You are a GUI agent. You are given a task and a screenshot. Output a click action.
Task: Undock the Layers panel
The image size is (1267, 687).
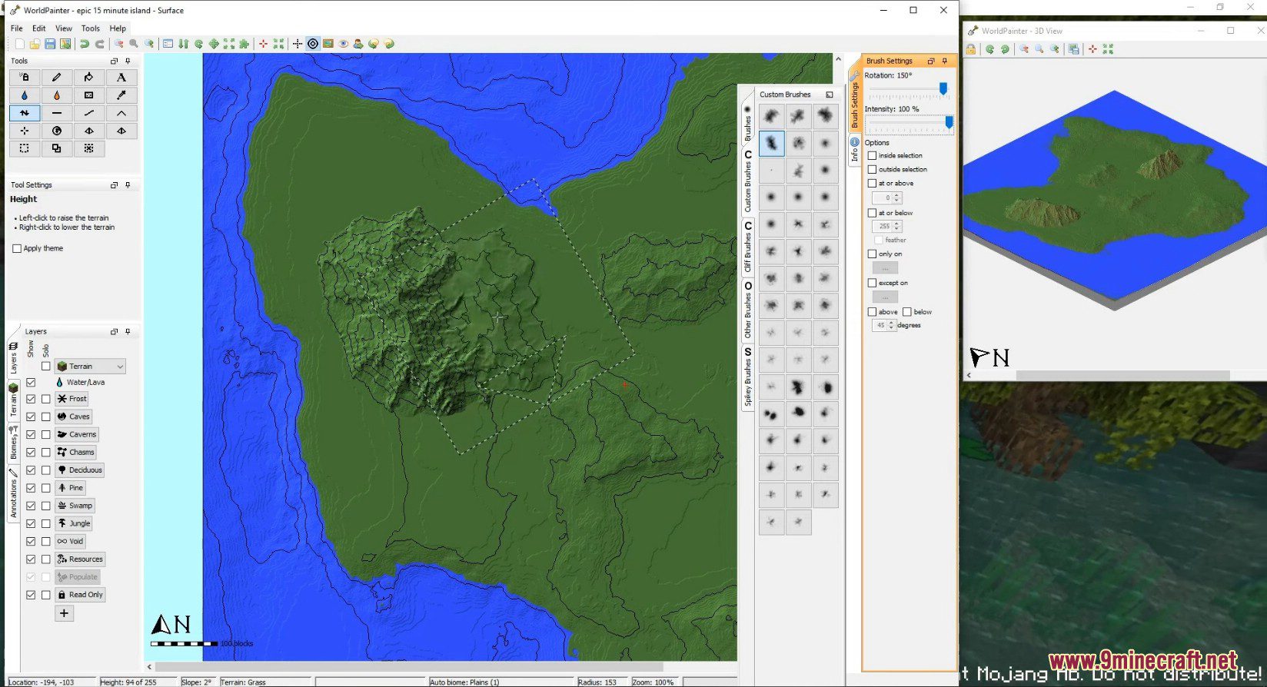tap(114, 331)
